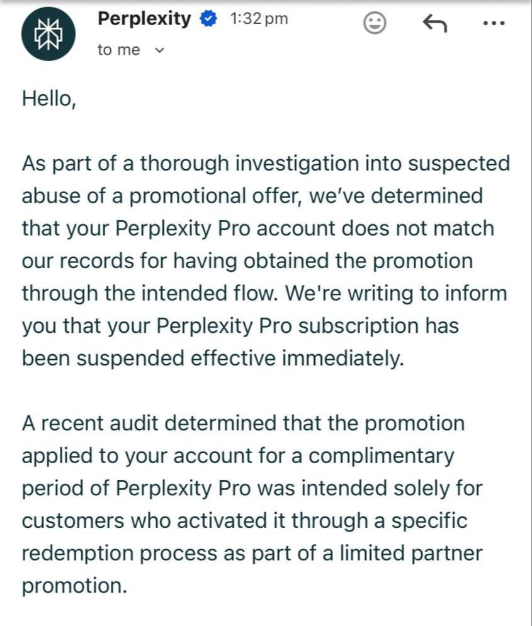Click the 'Hello,' greeting line
The height and width of the screenshot is (626, 532).
coord(49,99)
